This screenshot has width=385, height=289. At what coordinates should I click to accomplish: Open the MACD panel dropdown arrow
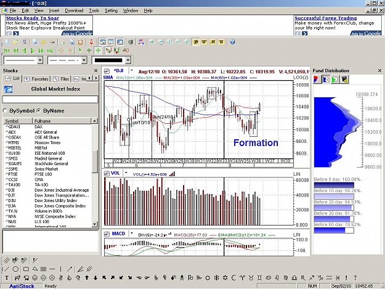132,234
